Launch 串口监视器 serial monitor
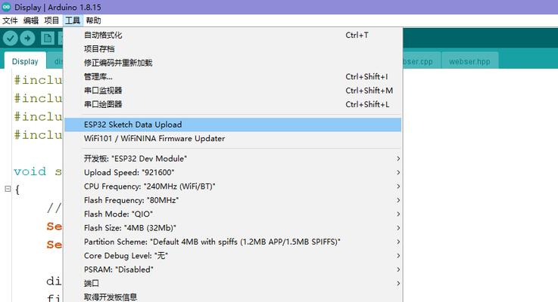 point(232,91)
